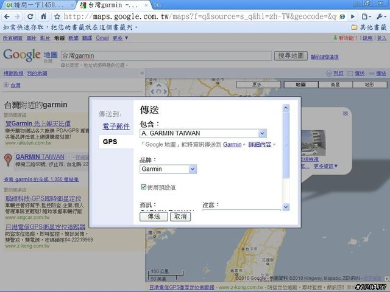Toggle the 使用預設值 checkbox
Viewport: 390px width, 292px height.
[x=144, y=187]
